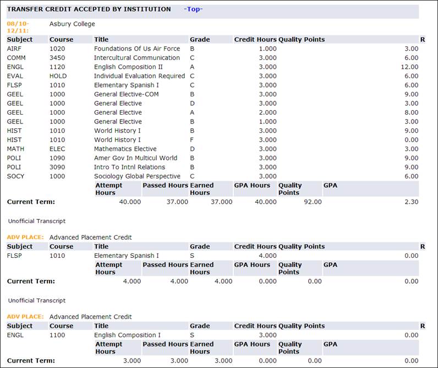
Task: Select 'Mathematics Elective' title
Action: pyautogui.click(x=125, y=149)
